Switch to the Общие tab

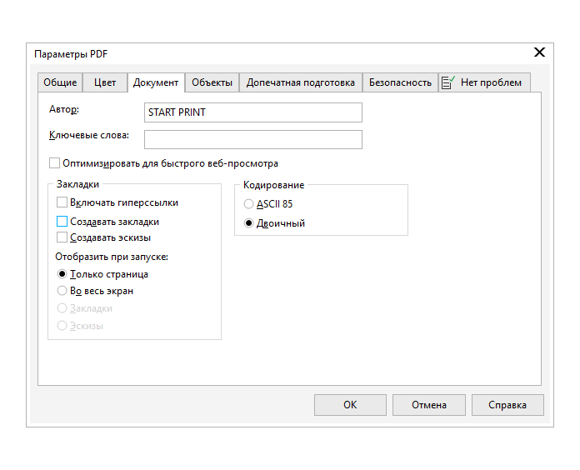click(60, 82)
